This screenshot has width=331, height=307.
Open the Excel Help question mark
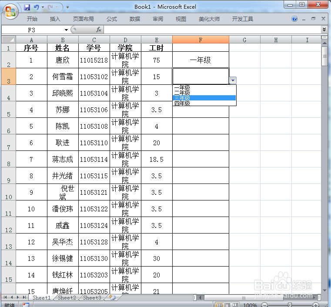[x=294, y=19]
